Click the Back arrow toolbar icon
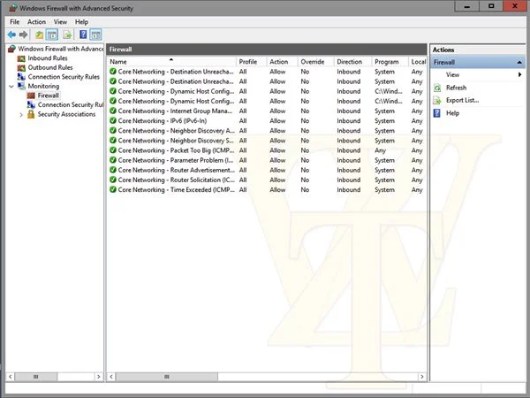The height and width of the screenshot is (398, 530). 11,34
